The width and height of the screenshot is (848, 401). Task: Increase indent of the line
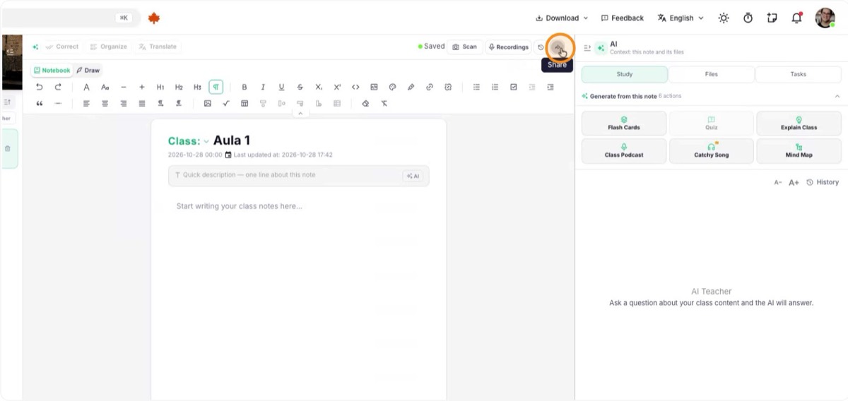550,87
